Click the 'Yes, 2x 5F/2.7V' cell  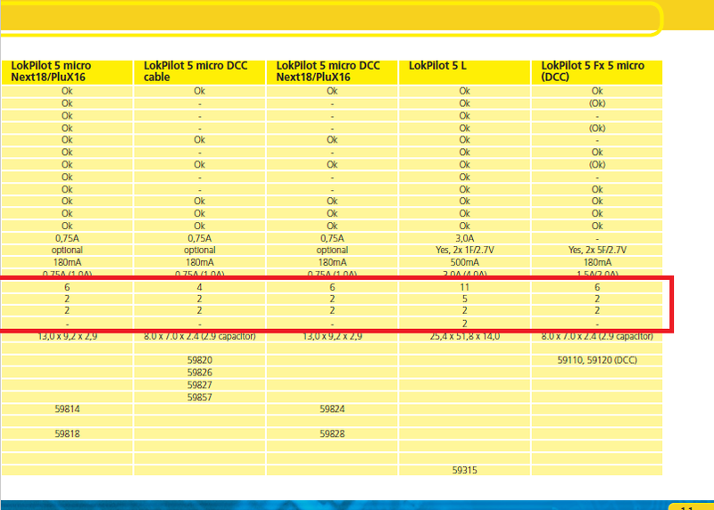(597, 251)
